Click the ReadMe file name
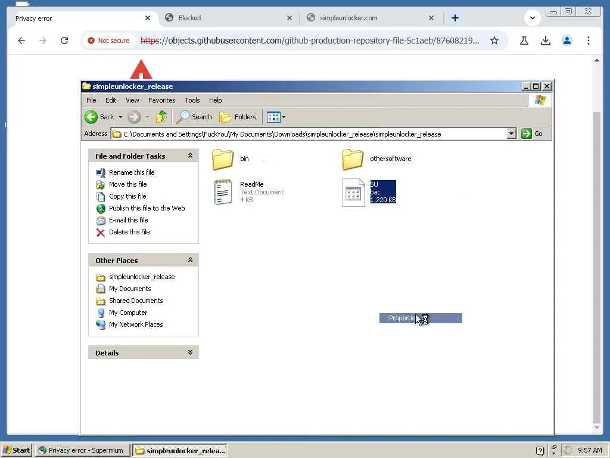Image resolution: width=610 pixels, height=458 pixels. pos(252,184)
